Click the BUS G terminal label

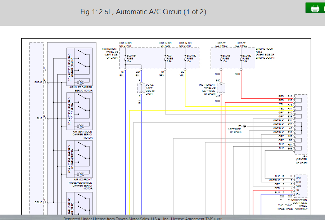click(38, 82)
